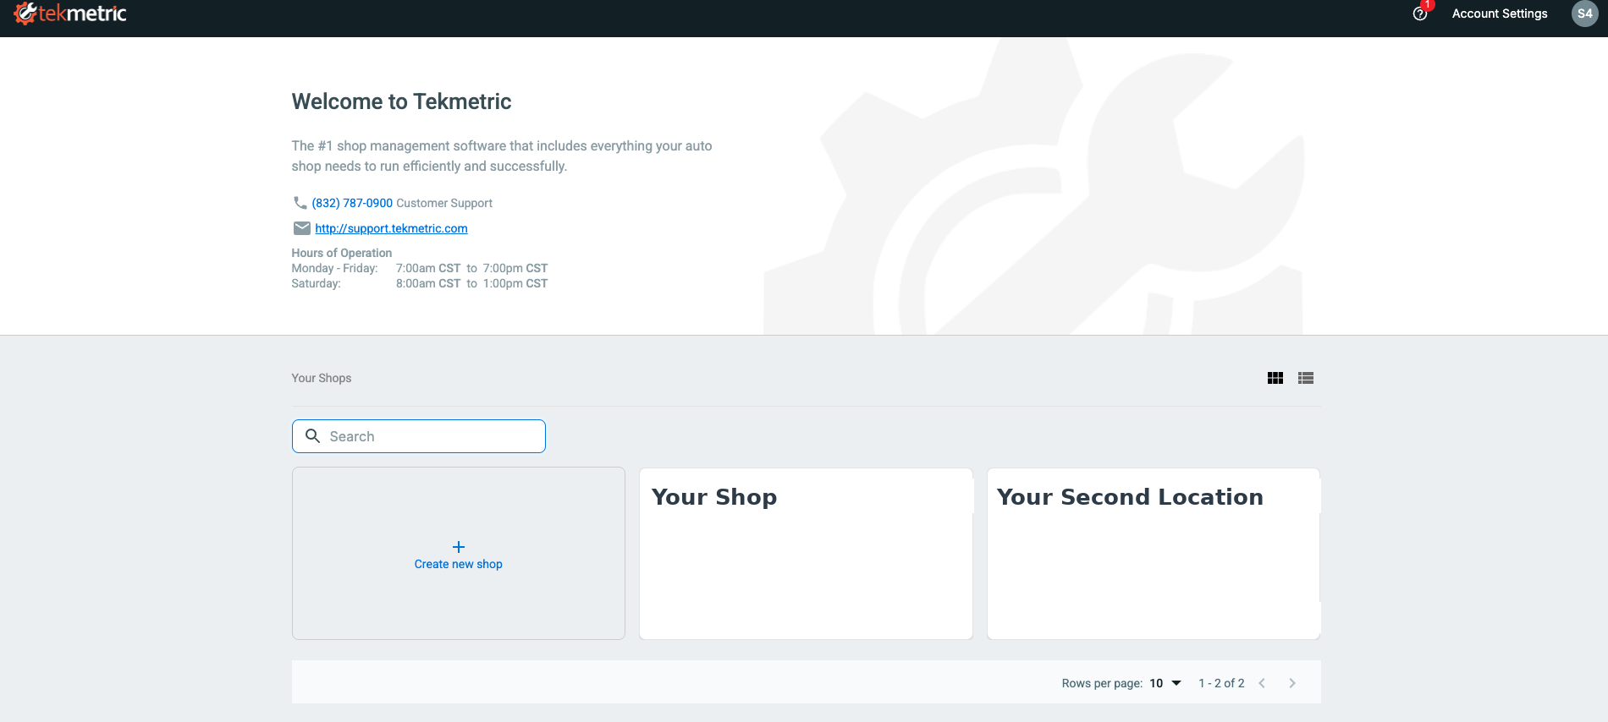1608x722 pixels.
Task: Click the plus icon above Create new shop
Action: point(459,547)
